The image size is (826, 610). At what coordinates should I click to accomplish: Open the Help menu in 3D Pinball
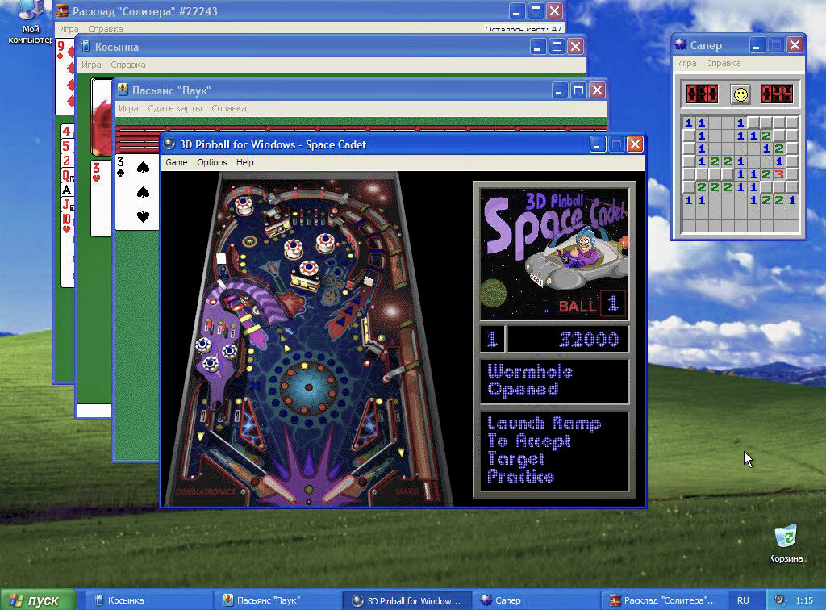coord(245,162)
